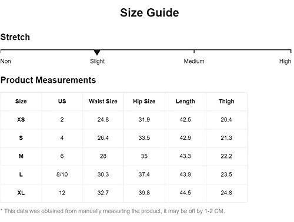Select the Non stretch label

click(5, 61)
